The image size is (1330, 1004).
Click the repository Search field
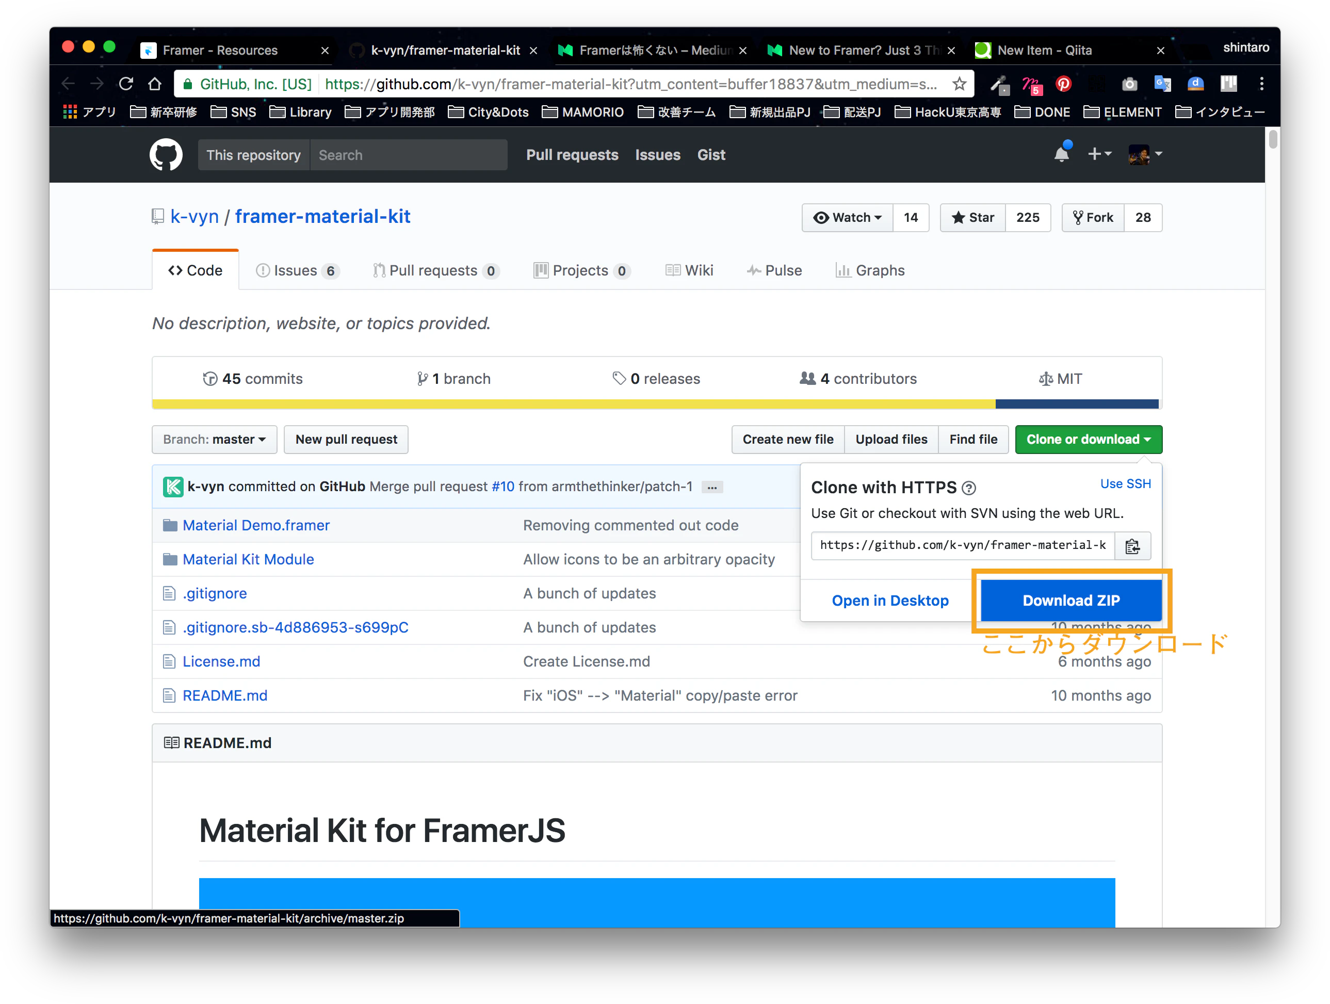409,155
